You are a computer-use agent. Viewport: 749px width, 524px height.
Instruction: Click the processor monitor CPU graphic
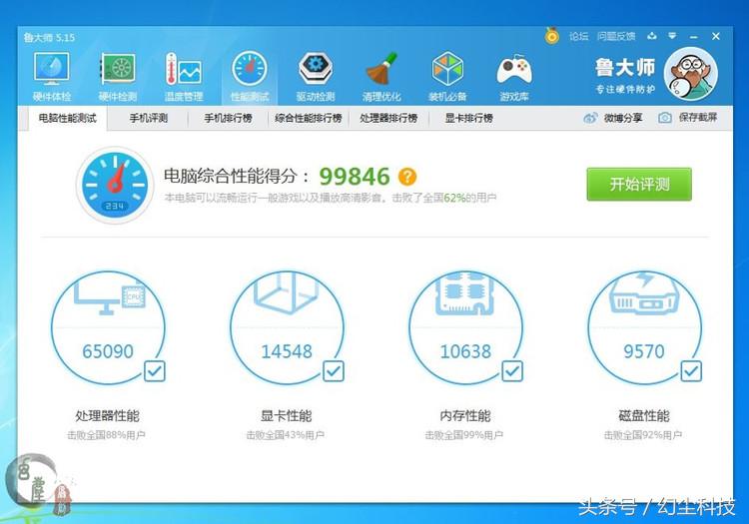click(110, 297)
